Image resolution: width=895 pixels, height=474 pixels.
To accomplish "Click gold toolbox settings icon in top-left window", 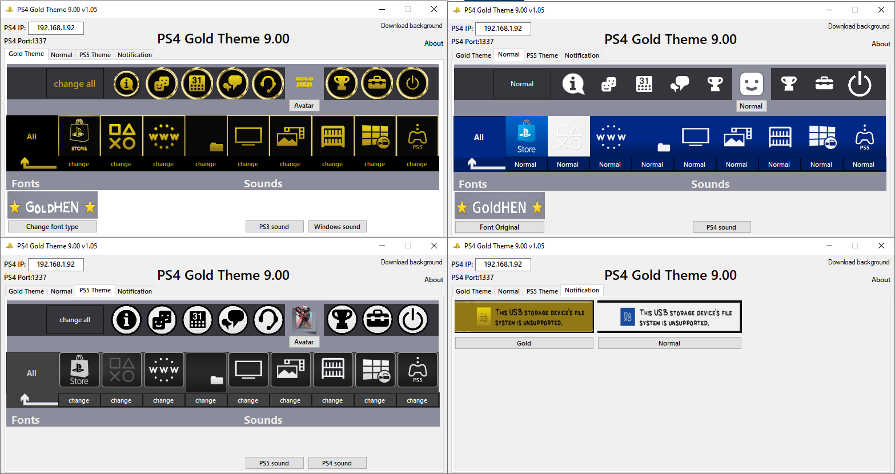I will (377, 83).
